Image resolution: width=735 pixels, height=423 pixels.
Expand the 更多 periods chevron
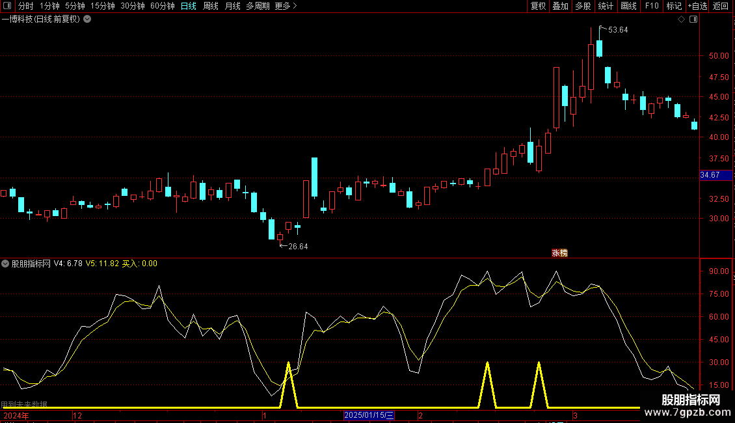point(295,6)
